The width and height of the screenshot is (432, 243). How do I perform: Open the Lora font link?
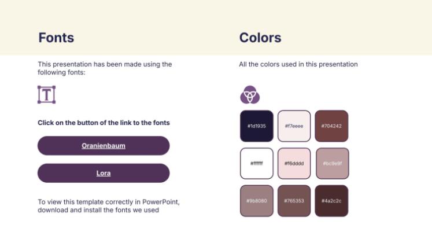(x=104, y=173)
